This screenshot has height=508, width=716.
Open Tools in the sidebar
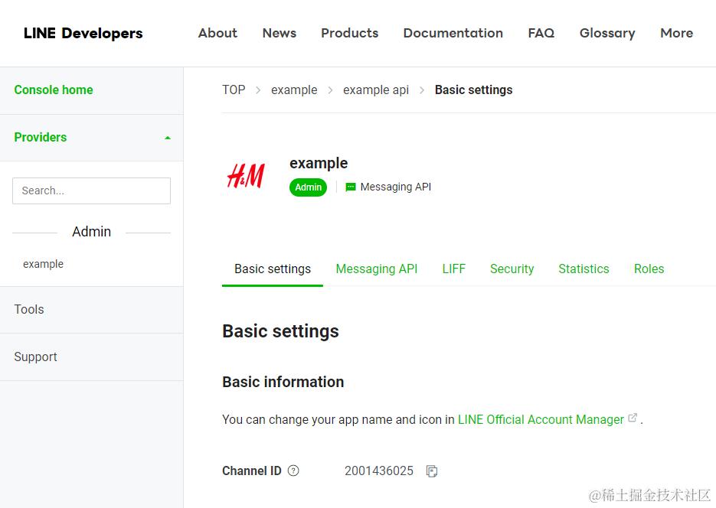(x=29, y=309)
